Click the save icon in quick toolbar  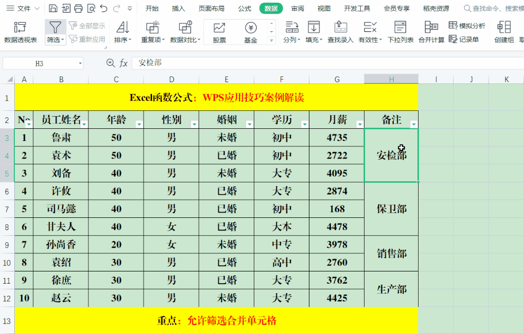[53, 8]
